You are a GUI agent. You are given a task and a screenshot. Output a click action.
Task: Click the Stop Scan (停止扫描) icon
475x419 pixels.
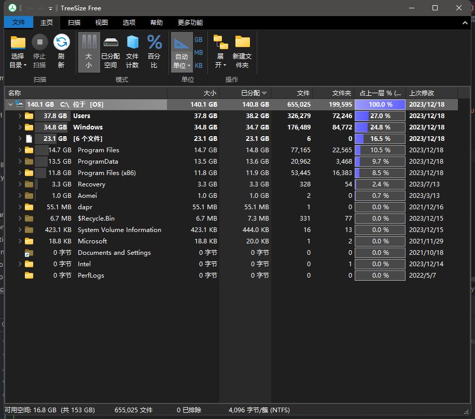[40, 42]
